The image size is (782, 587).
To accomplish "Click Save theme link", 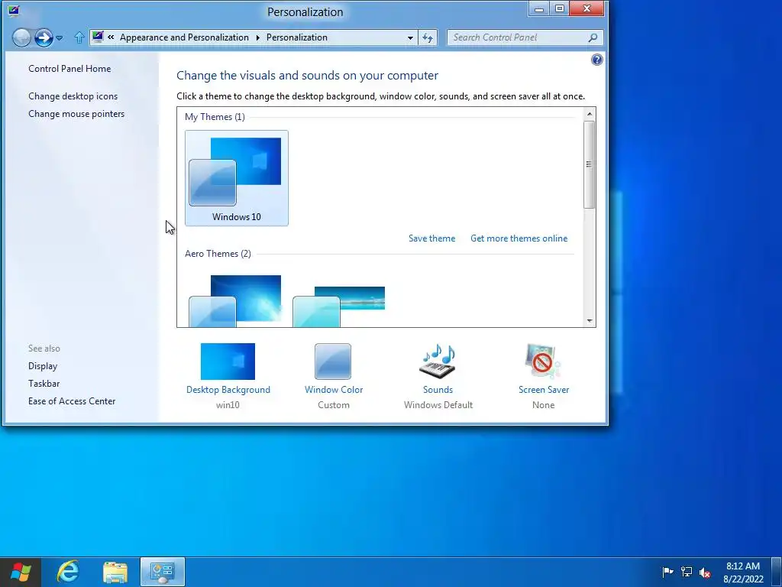I will coord(432,238).
